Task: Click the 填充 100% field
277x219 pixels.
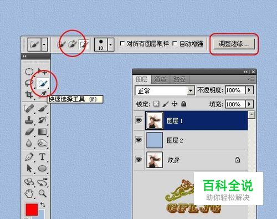Action: pos(235,104)
